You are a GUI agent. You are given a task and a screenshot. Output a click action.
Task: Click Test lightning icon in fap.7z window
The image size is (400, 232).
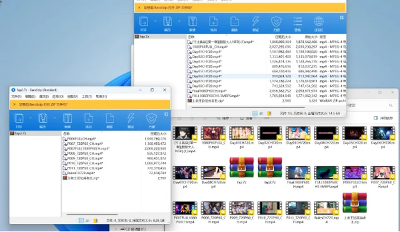[255, 22]
